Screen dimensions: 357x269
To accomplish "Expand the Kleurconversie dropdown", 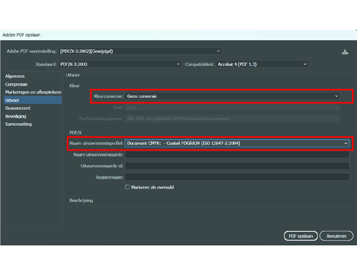I will (232, 96).
